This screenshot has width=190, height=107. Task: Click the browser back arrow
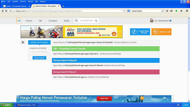pos(3,11)
